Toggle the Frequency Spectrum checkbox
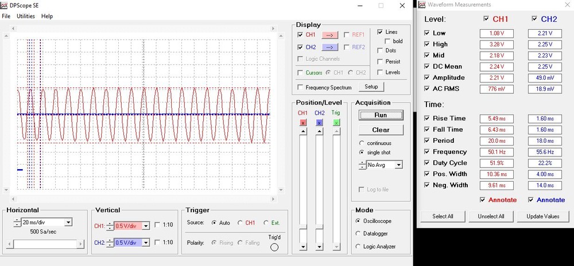This screenshot has width=574, height=266. point(300,87)
